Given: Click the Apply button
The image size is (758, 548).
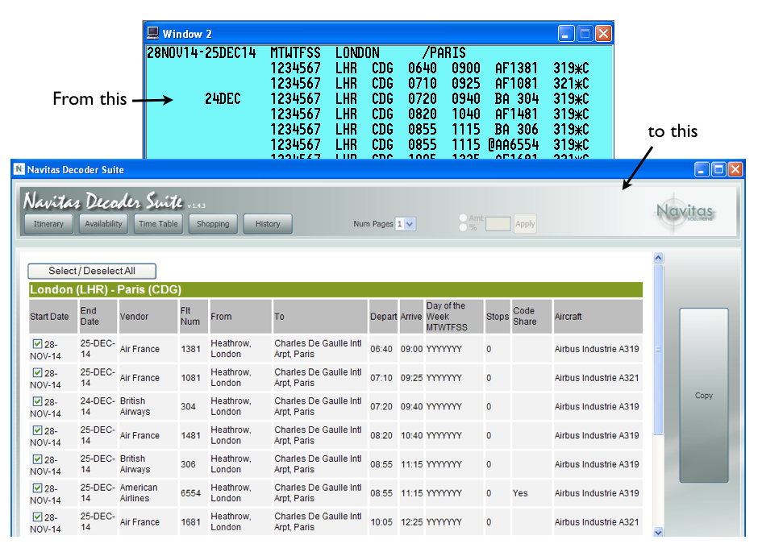Looking at the screenshot, I should click(x=525, y=224).
